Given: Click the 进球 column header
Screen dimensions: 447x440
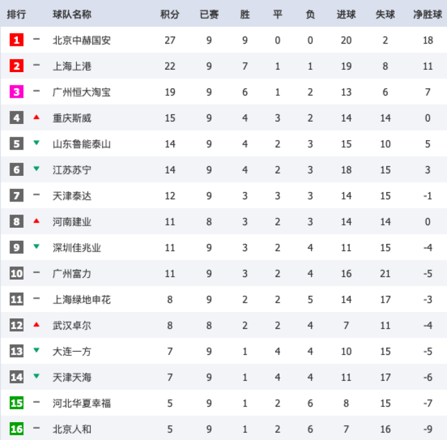Looking at the screenshot, I should pos(346,14).
